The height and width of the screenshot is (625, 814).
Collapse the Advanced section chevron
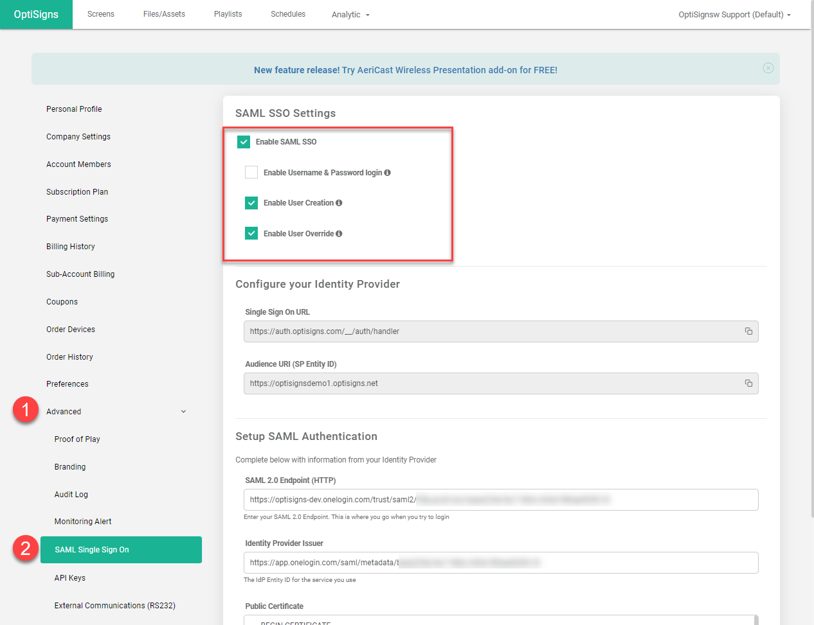(x=183, y=412)
